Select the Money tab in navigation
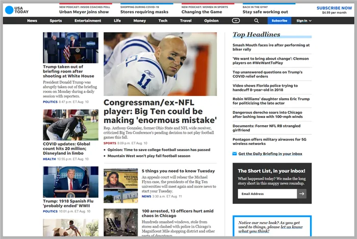 point(139,21)
